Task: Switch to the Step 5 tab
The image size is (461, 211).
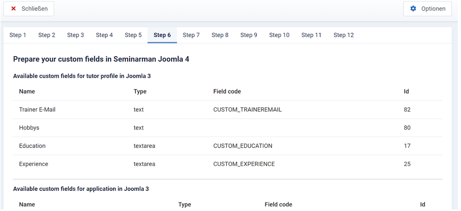Action: 133,35
